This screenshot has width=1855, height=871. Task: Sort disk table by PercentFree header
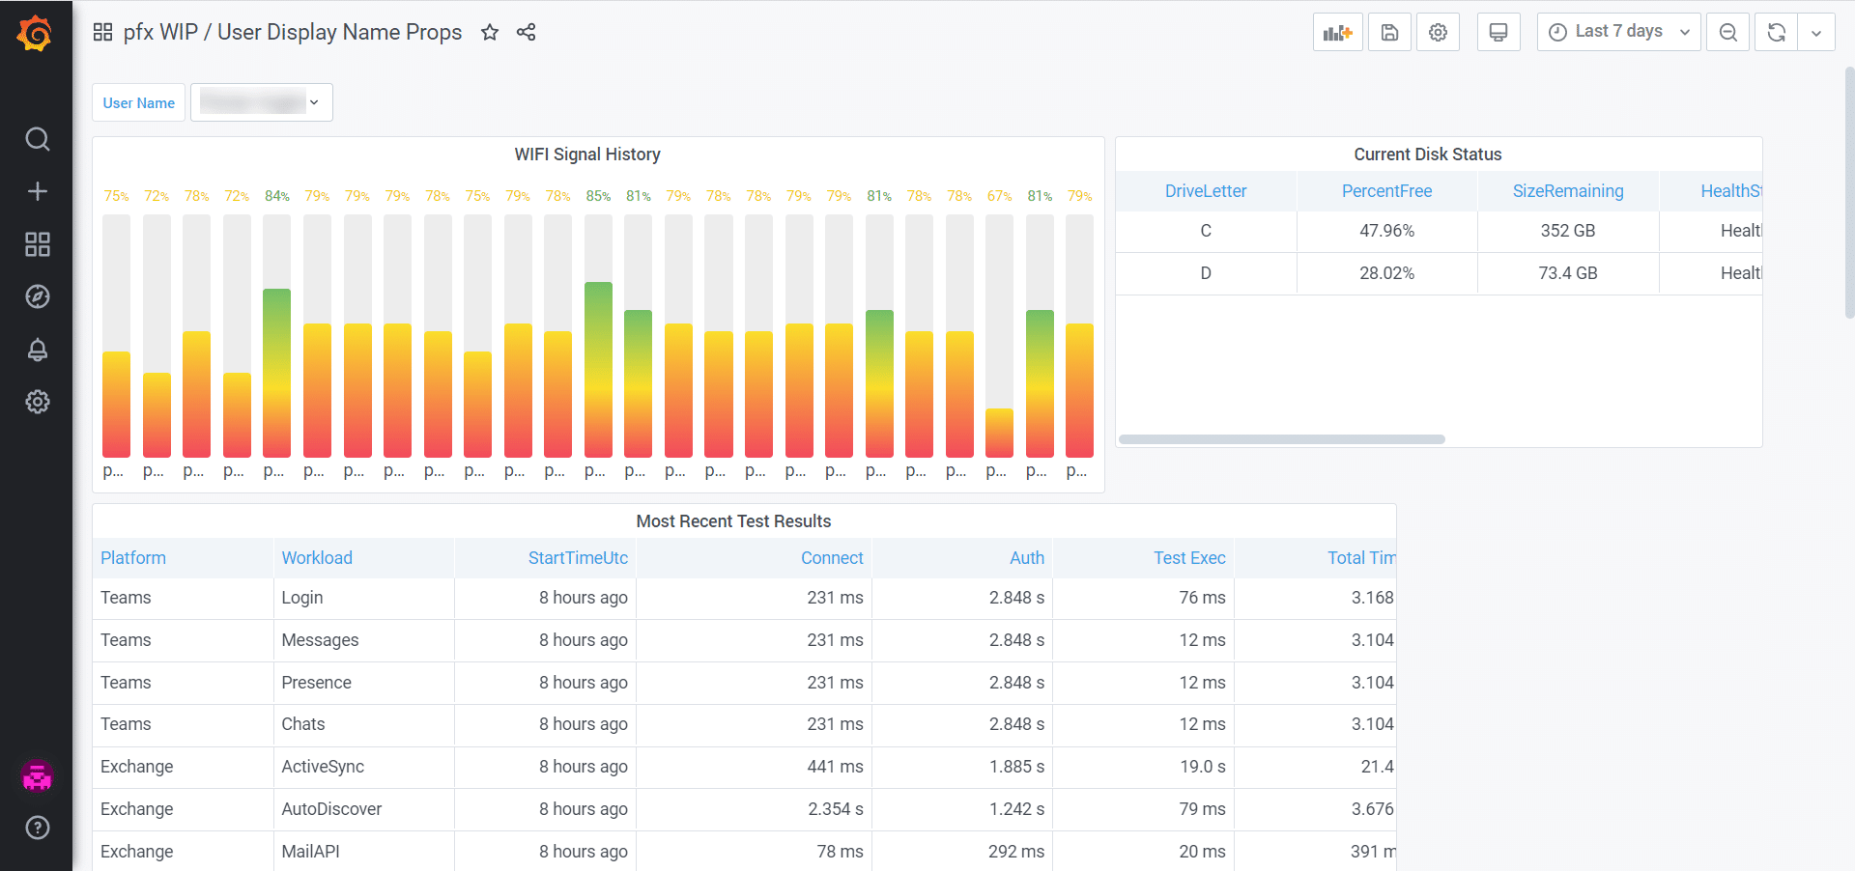pyautogui.click(x=1386, y=191)
